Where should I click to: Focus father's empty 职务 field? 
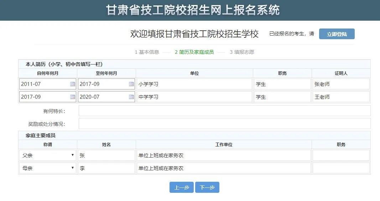click(x=341, y=155)
